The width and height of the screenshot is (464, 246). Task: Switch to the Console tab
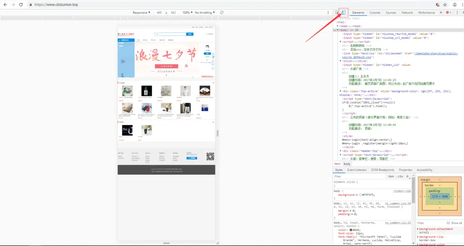coord(375,12)
